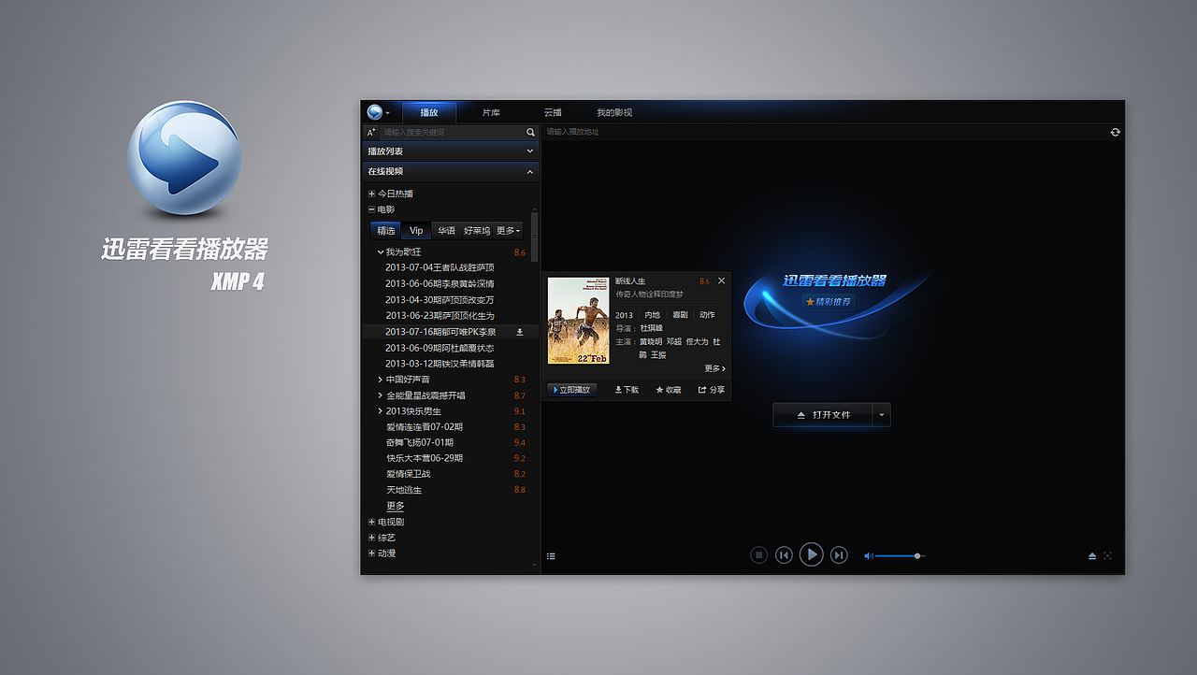Expand the 动漫 tree node

coord(371,553)
